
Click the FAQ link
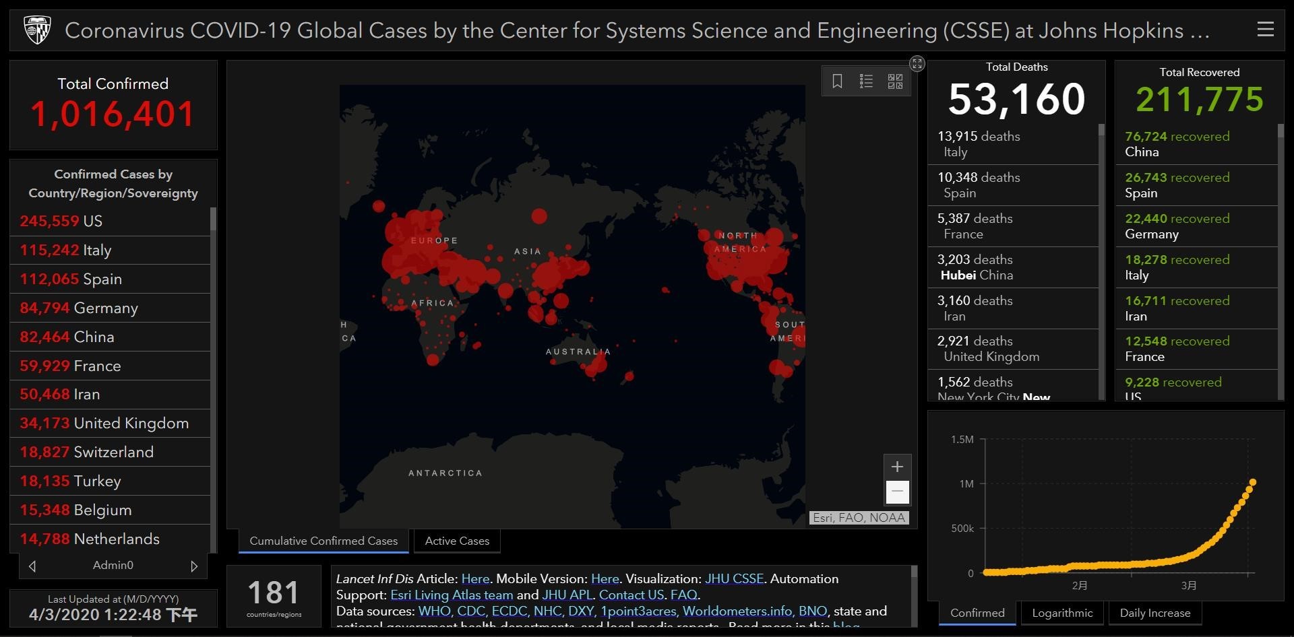pos(683,595)
